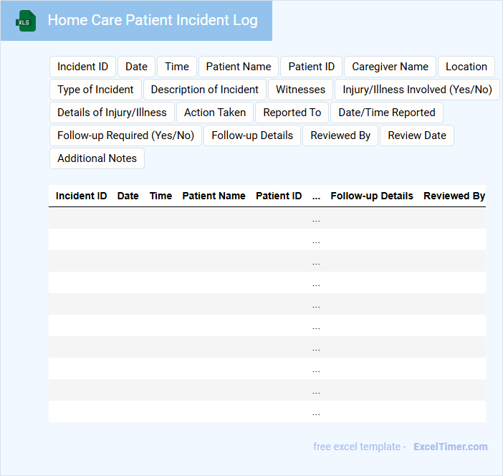Click the Reviewed By table column header
503x476 pixels.
(454, 196)
